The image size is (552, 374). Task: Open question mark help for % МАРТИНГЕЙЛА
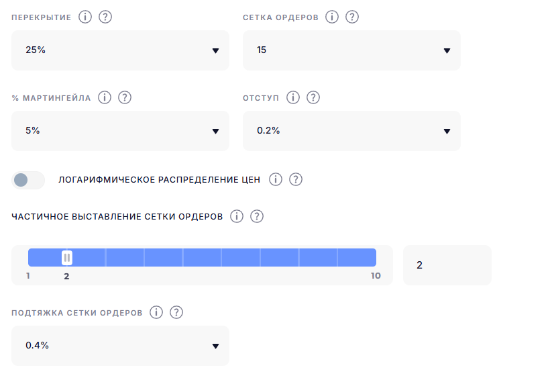coord(125,97)
